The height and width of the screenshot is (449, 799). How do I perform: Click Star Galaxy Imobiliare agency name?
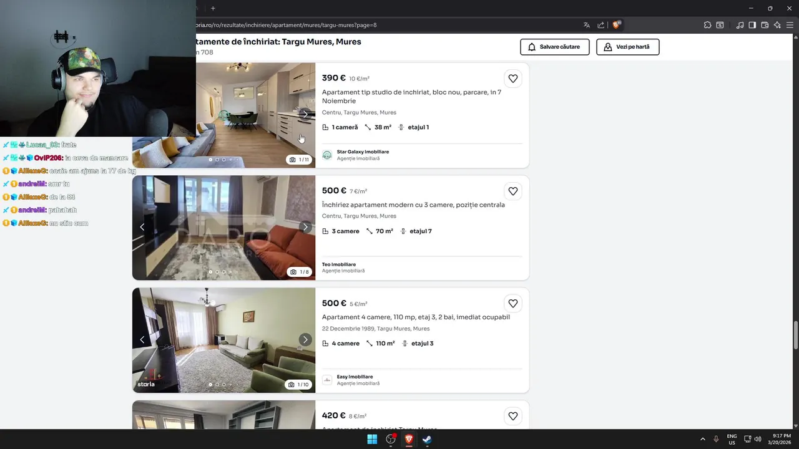tap(363, 152)
